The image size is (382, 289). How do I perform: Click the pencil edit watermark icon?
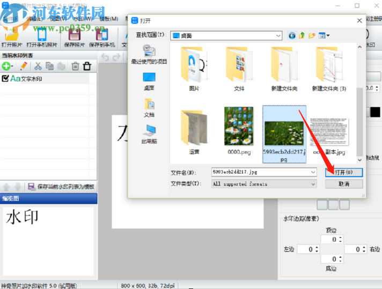coord(24,66)
